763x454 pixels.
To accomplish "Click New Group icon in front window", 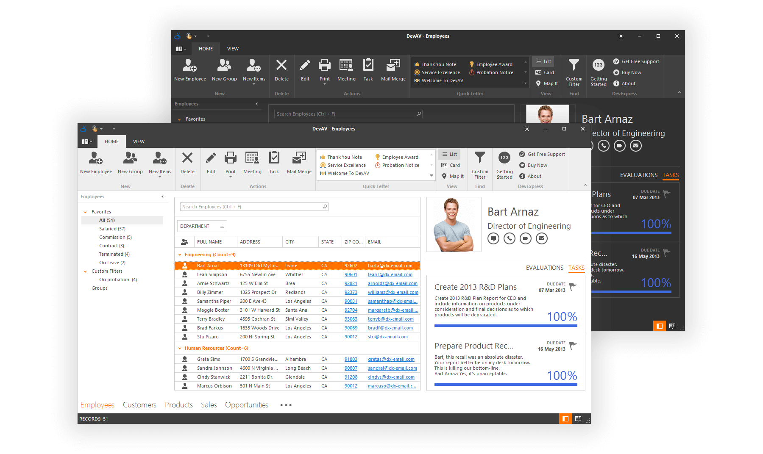I will click(x=130, y=158).
